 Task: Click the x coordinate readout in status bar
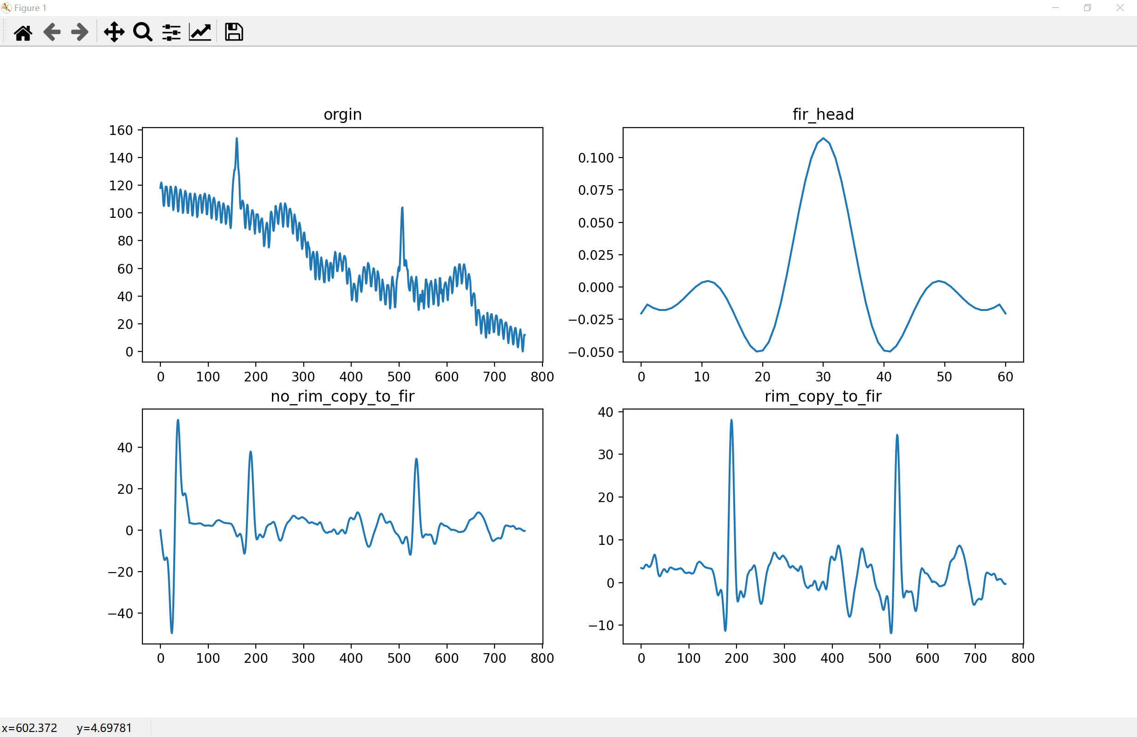pyautogui.click(x=29, y=728)
